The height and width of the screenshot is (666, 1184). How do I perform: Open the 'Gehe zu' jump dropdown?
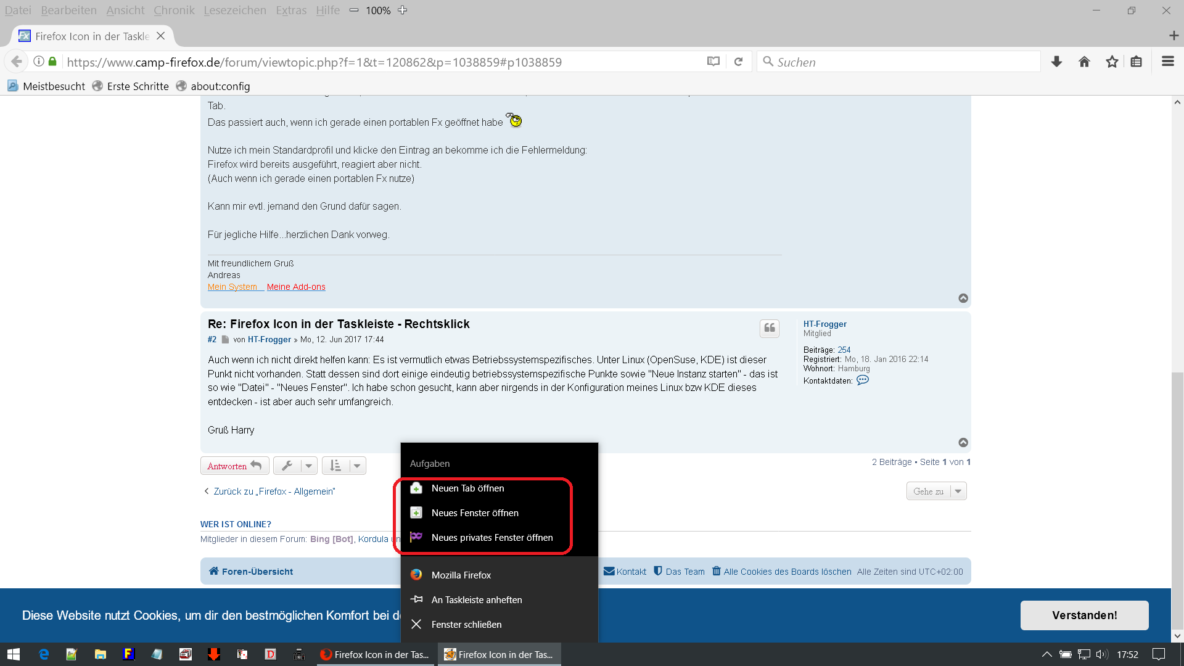click(x=935, y=491)
